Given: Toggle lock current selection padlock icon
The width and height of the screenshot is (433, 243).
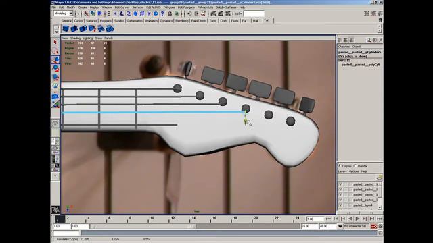Looking at the screenshot, I should coord(170,13).
